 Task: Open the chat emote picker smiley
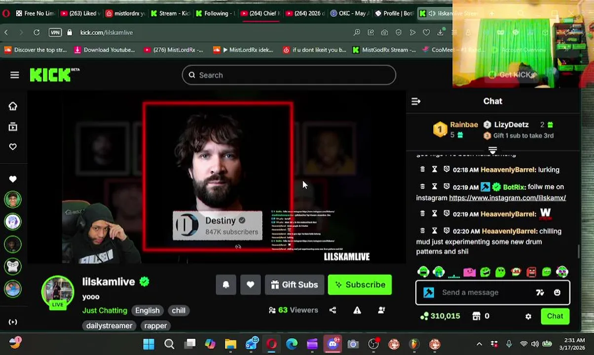[x=557, y=292]
